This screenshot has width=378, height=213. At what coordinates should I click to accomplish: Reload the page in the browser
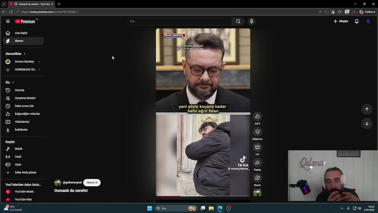[x=11, y=12]
